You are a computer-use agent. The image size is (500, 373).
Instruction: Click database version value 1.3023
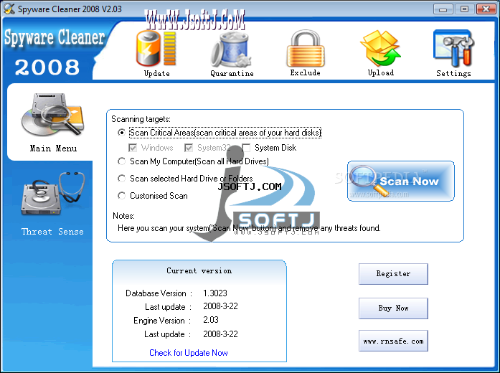[x=215, y=293]
